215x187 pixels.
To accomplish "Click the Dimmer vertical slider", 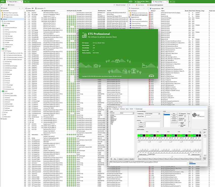I will (205, 144).
